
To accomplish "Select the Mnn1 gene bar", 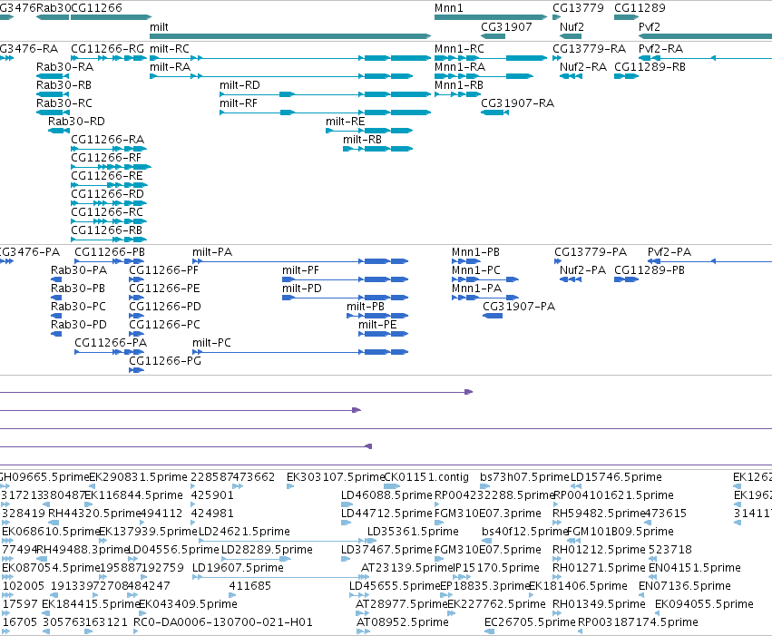I will click(491, 17).
